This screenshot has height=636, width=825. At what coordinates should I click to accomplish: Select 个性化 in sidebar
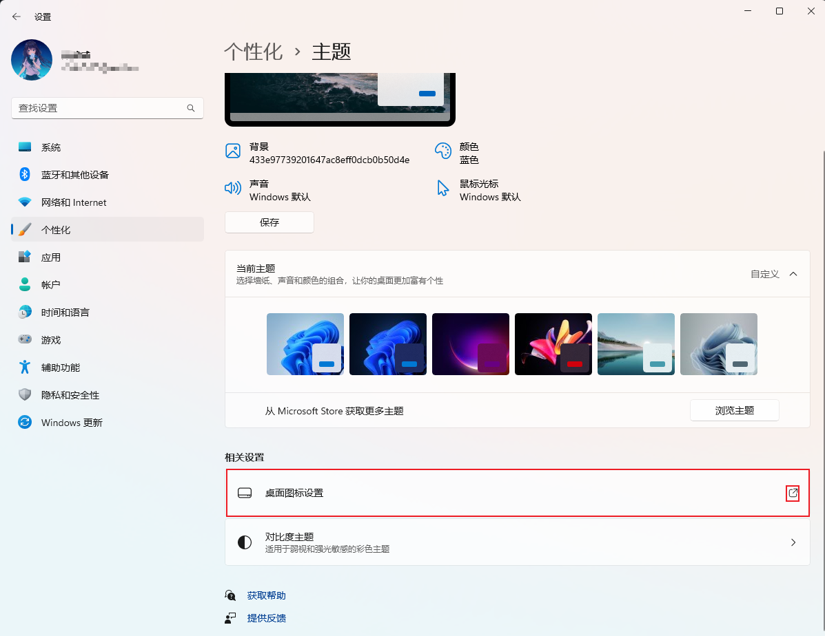tap(108, 230)
